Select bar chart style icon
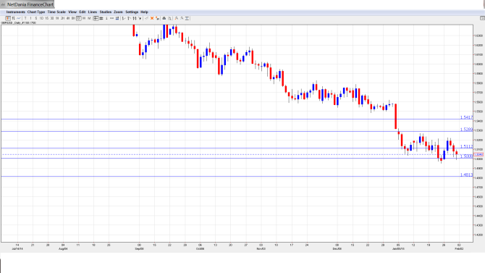This screenshot has width=485, height=273. [x=13, y=18]
